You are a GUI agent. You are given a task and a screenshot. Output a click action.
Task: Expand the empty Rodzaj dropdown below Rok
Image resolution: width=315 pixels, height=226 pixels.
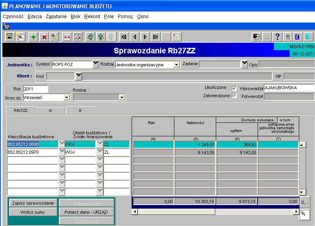point(122,98)
